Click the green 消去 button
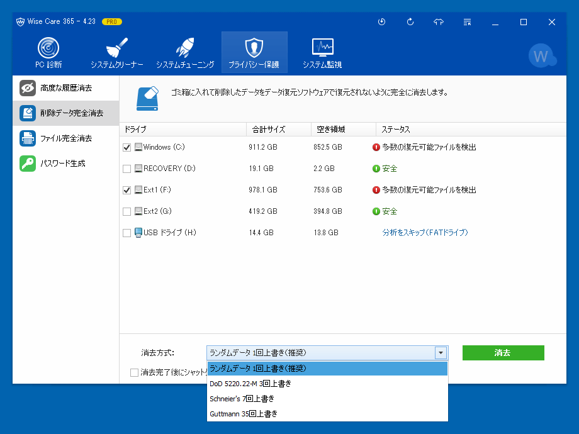This screenshot has width=579, height=434. point(503,353)
